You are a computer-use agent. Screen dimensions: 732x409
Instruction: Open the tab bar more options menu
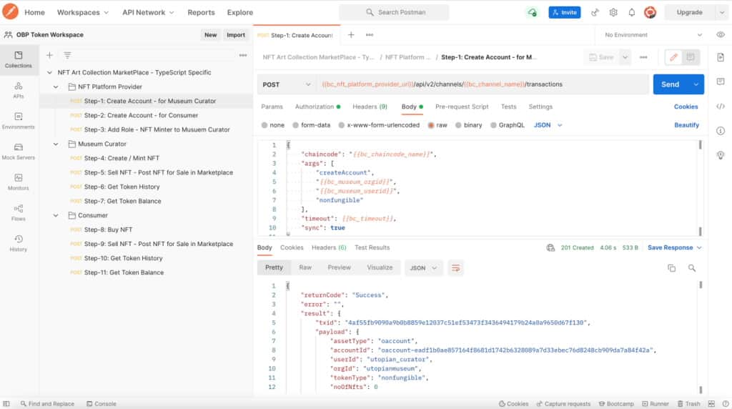[370, 34]
